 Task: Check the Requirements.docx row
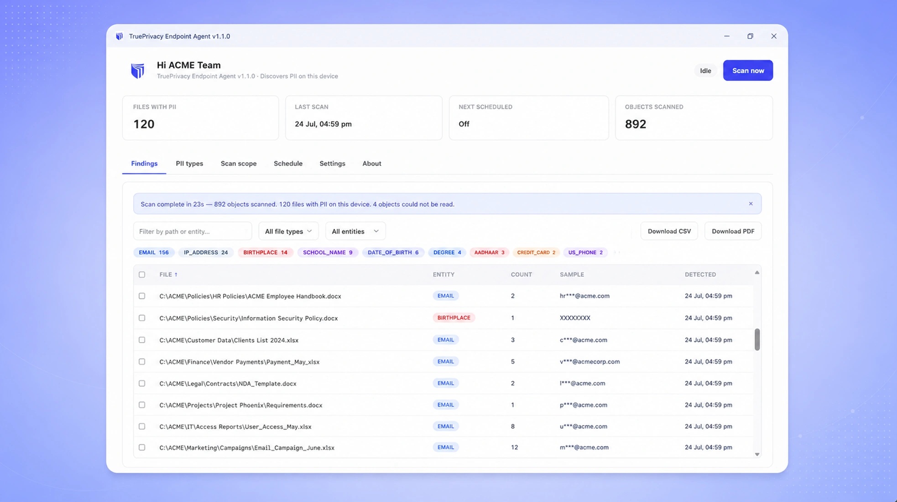click(x=142, y=405)
